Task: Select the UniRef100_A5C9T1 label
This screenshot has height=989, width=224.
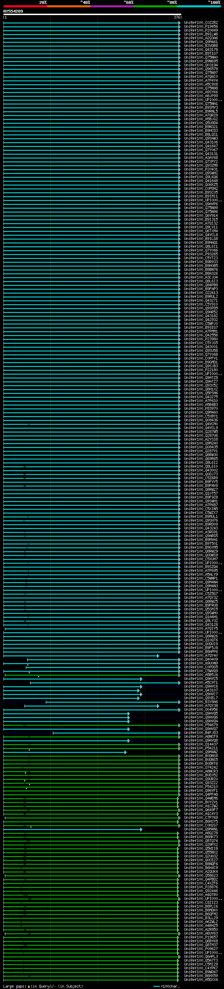Action: [201, 682]
